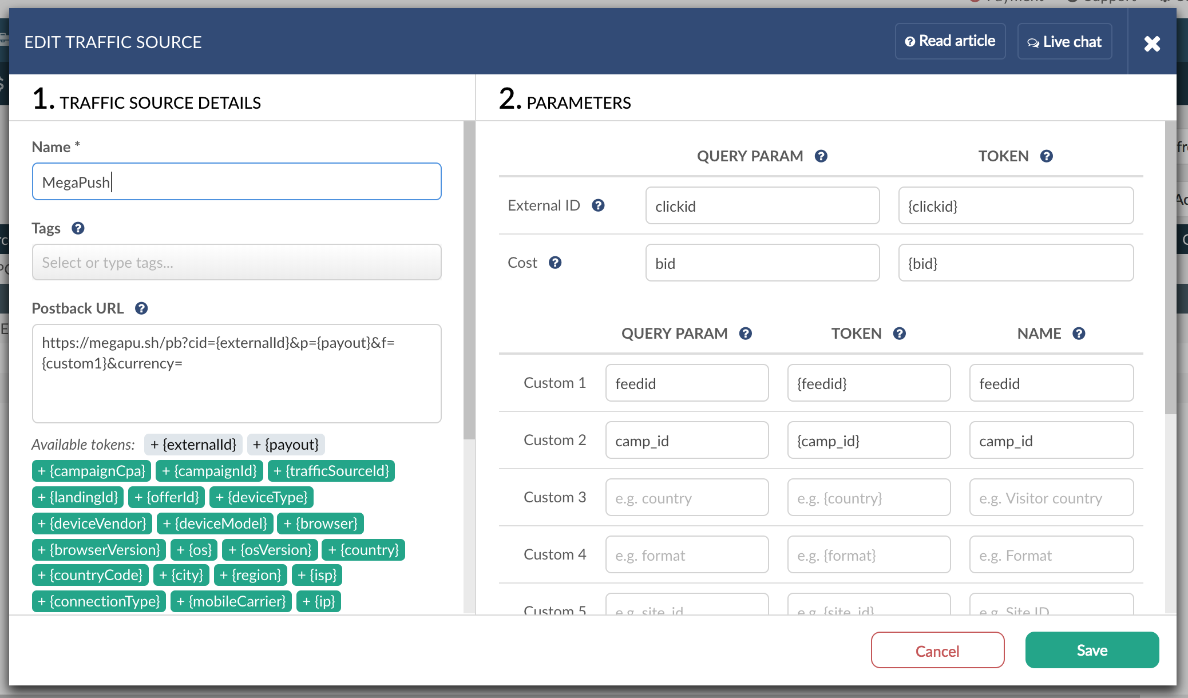
Task: Close the Edit Traffic Source dialog
Action: pos(1152,43)
